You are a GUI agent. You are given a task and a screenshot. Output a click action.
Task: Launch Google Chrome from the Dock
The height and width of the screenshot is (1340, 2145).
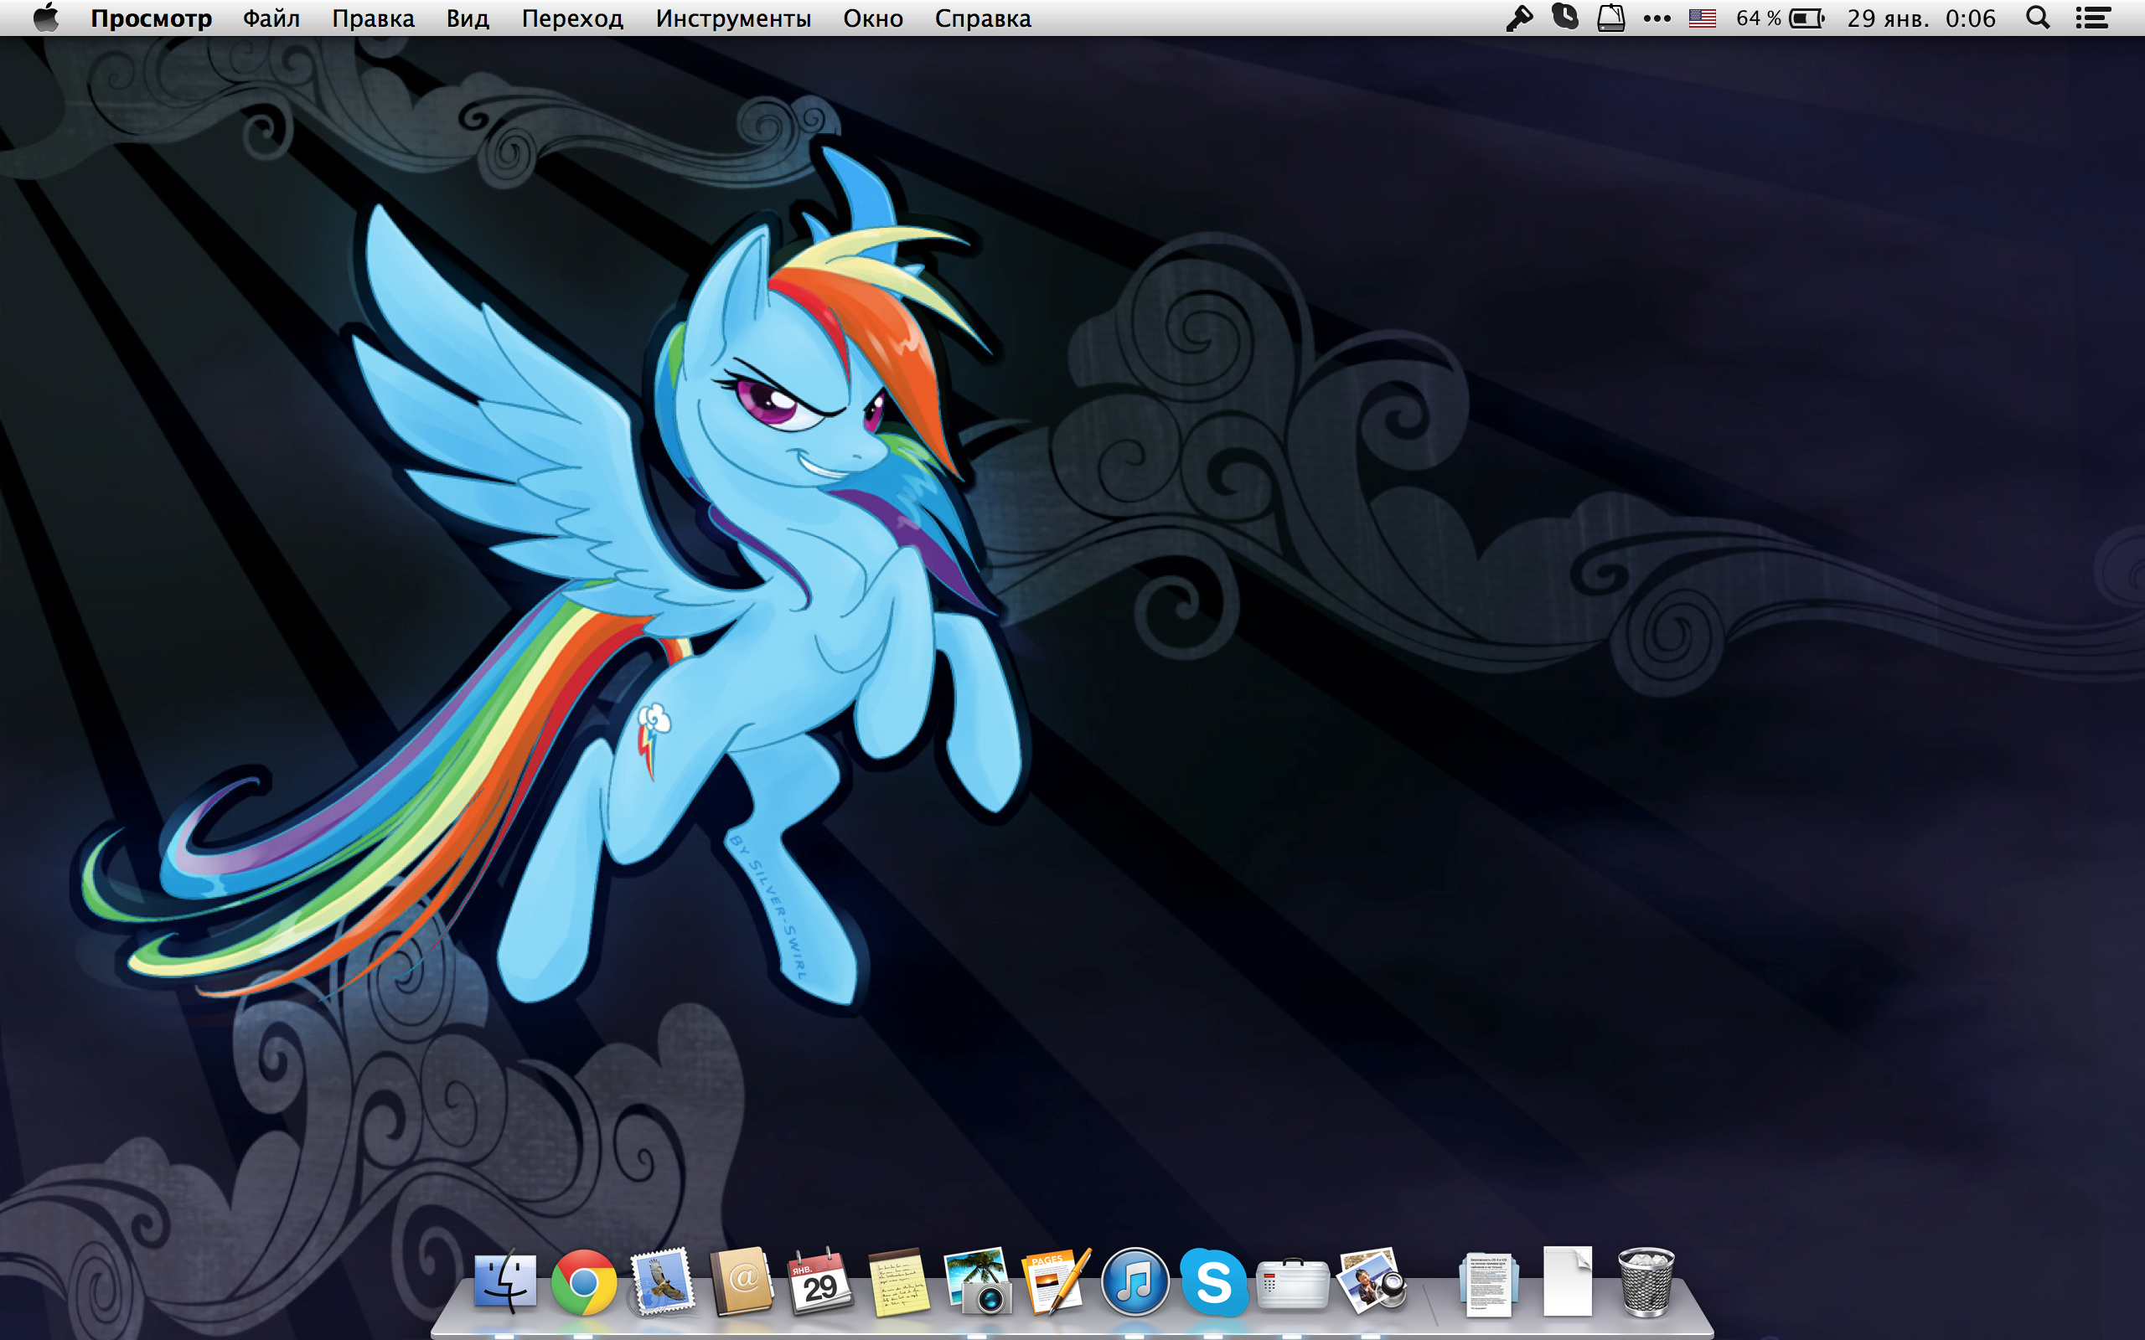[583, 1282]
